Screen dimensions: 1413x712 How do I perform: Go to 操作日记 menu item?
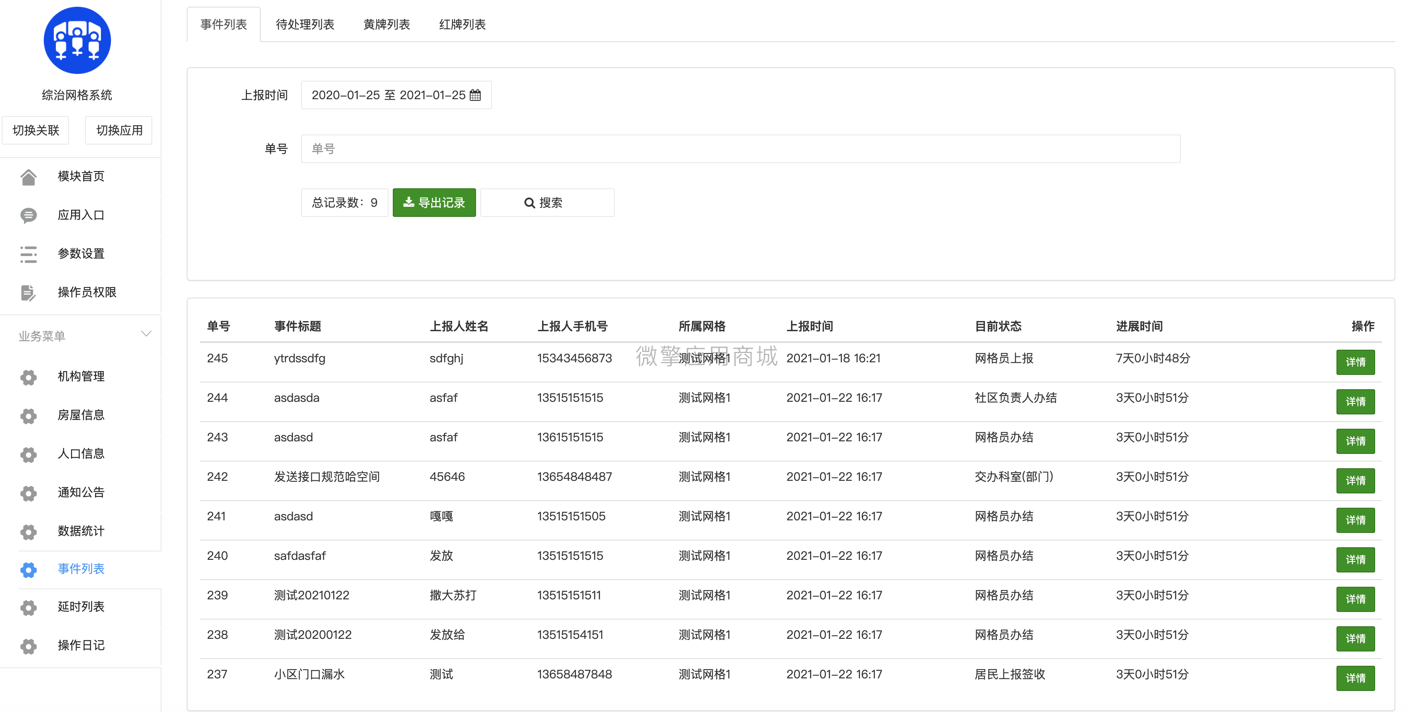(x=81, y=645)
